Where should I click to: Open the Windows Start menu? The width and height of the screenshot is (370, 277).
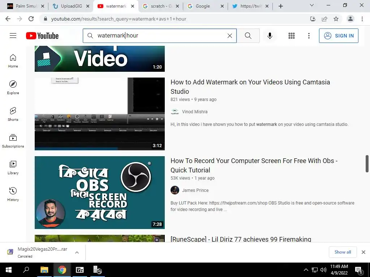pos(9,270)
